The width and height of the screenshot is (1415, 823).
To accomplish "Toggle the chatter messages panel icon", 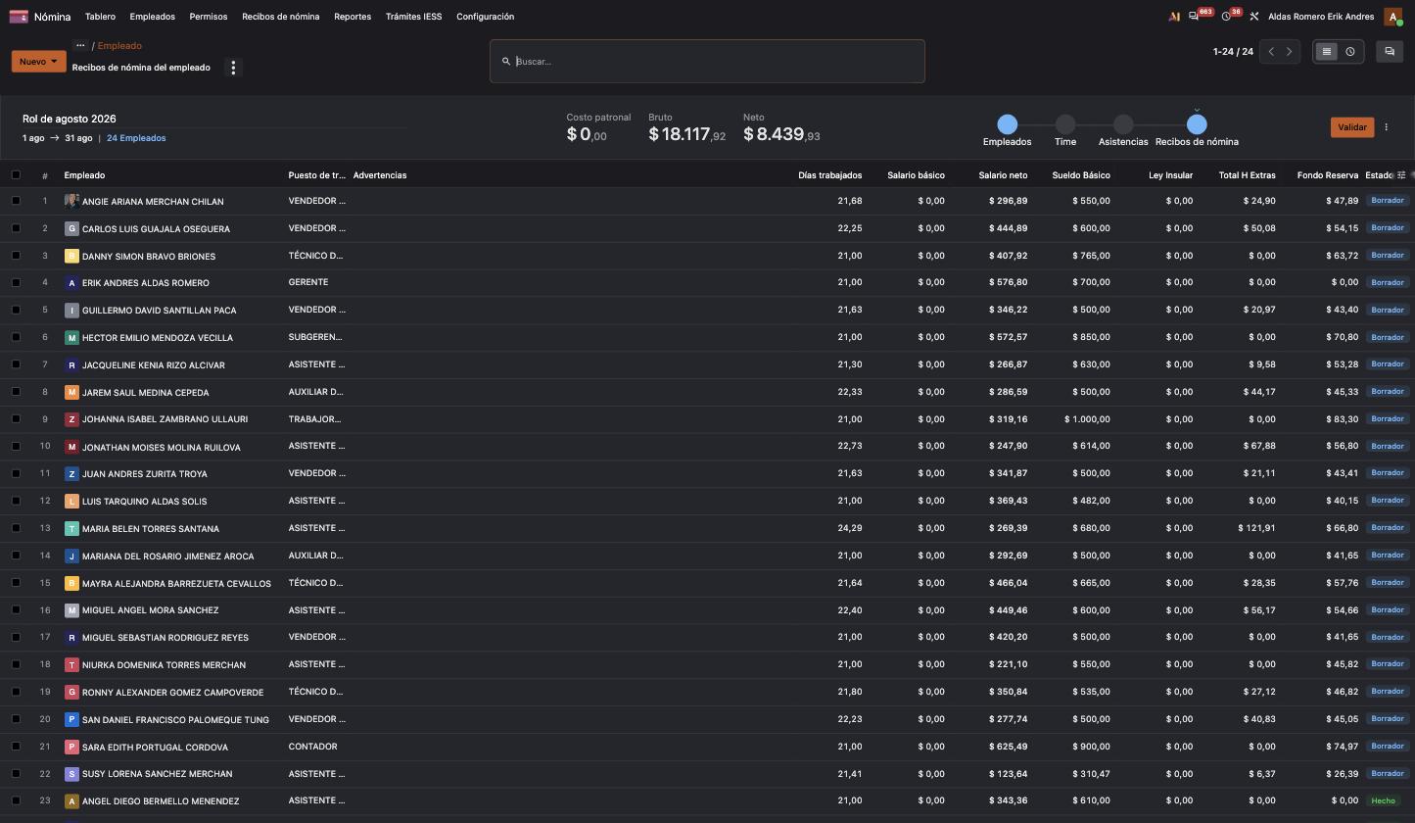I will [x=1389, y=52].
